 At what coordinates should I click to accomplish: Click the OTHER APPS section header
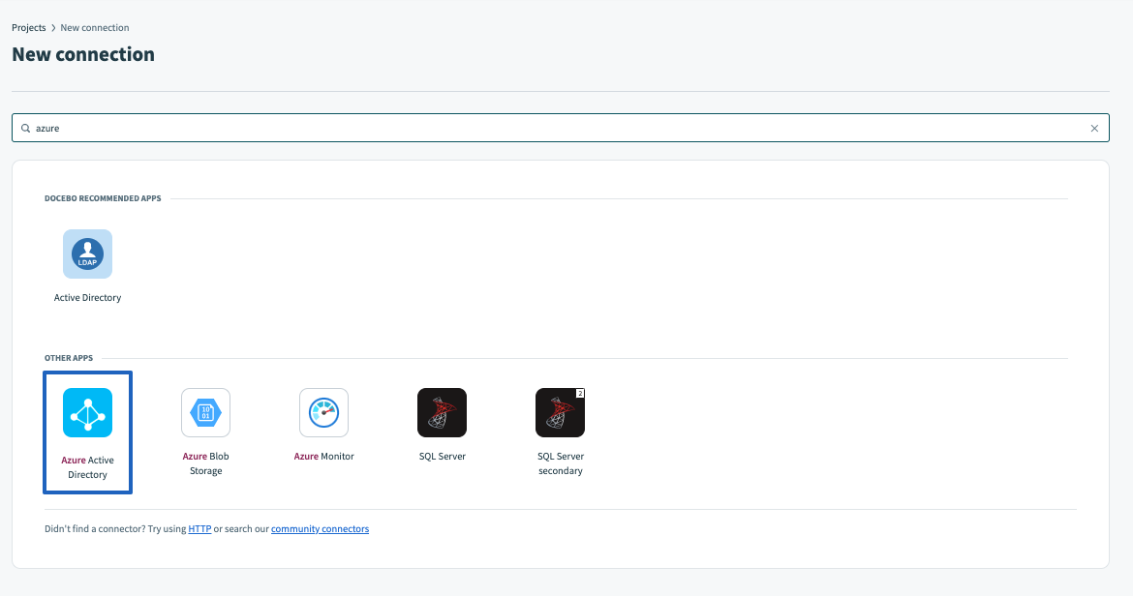pyautogui.click(x=69, y=357)
